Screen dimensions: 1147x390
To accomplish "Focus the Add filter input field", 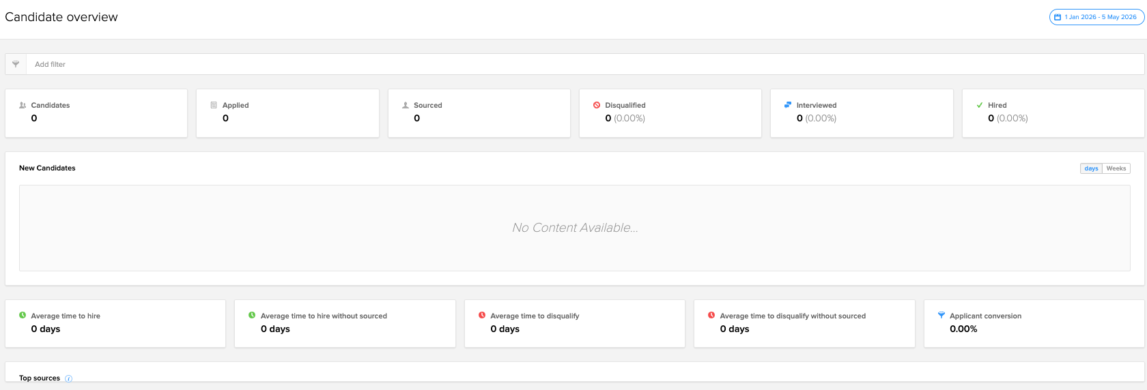I will pyautogui.click(x=585, y=64).
